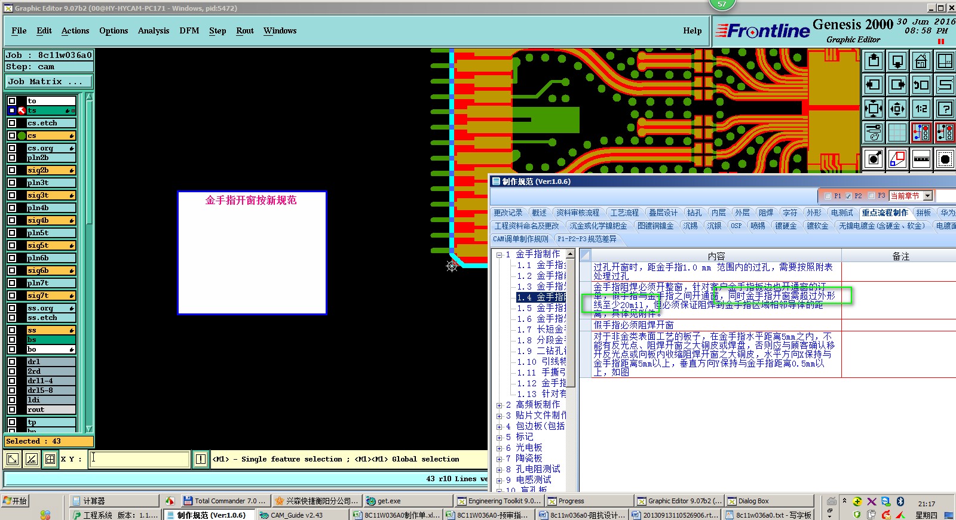Toggle display box of layer sig2b
This screenshot has width=956, height=520.
pyautogui.click(x=12, y=170)
